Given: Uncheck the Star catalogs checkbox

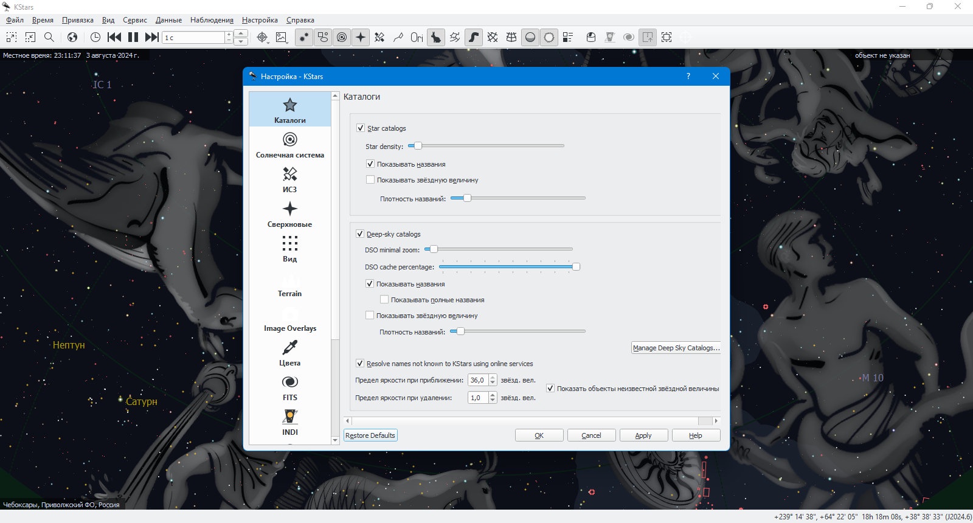Looking at the screenshot, I should (x=361, y=128).
